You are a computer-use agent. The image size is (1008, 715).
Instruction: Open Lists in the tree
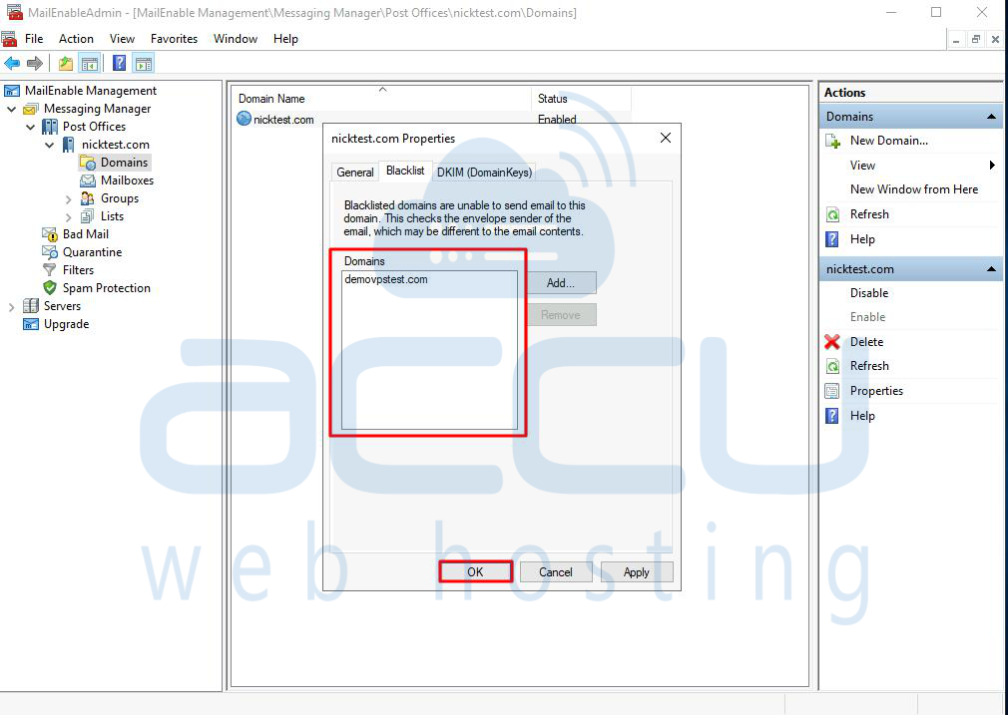point(112,216)
